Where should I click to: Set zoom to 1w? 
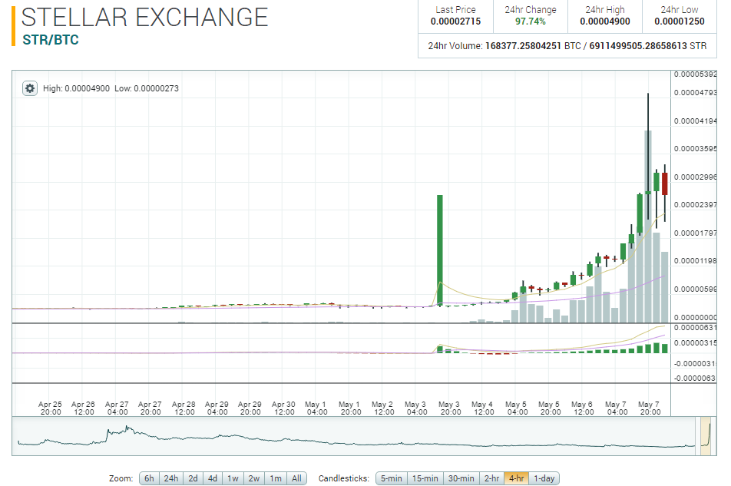click(233, 478)
